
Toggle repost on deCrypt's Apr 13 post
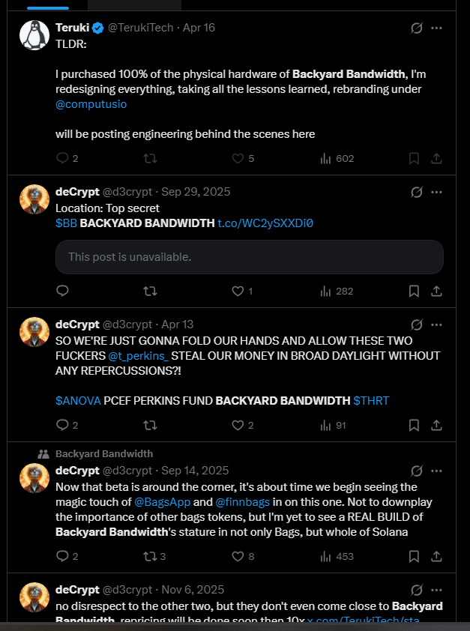coord(150,426)
